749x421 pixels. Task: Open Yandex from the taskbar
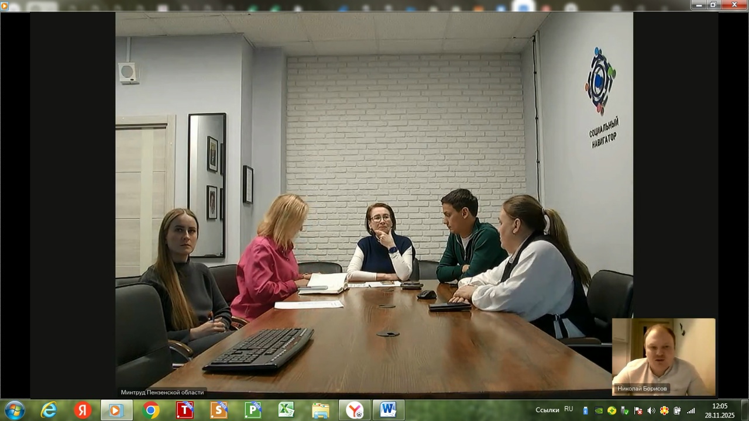[x=83, y=410]
